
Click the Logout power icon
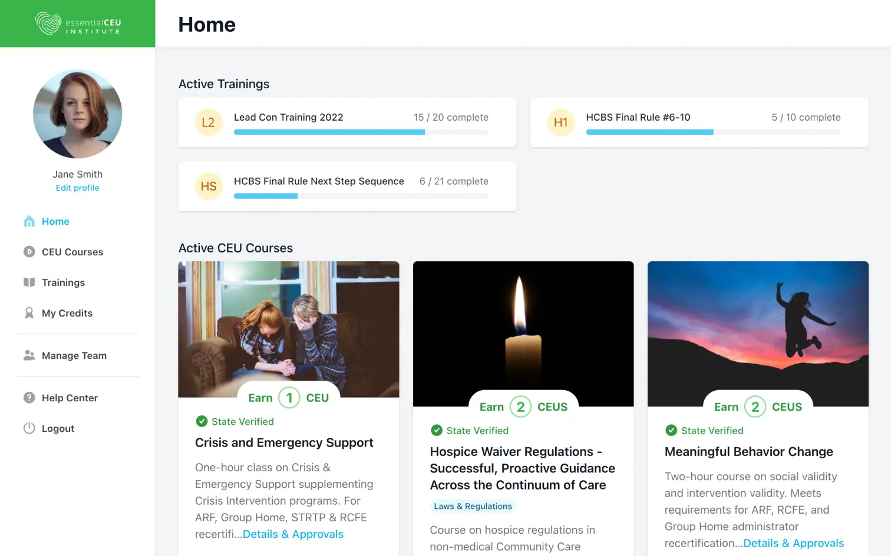(29, 428)
